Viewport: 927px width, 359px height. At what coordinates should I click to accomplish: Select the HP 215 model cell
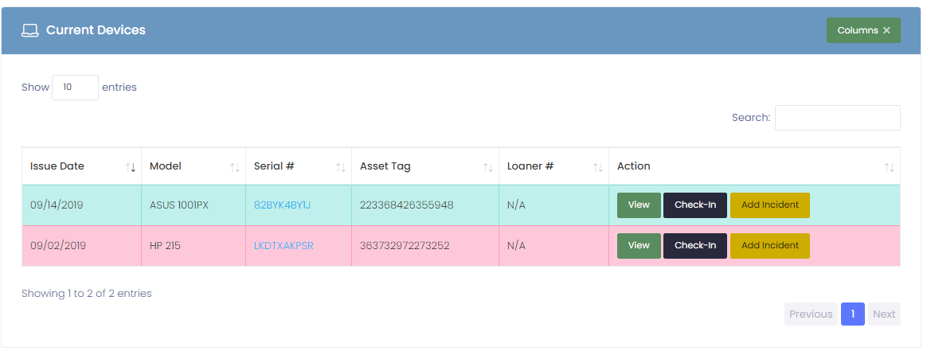[194, 246]
